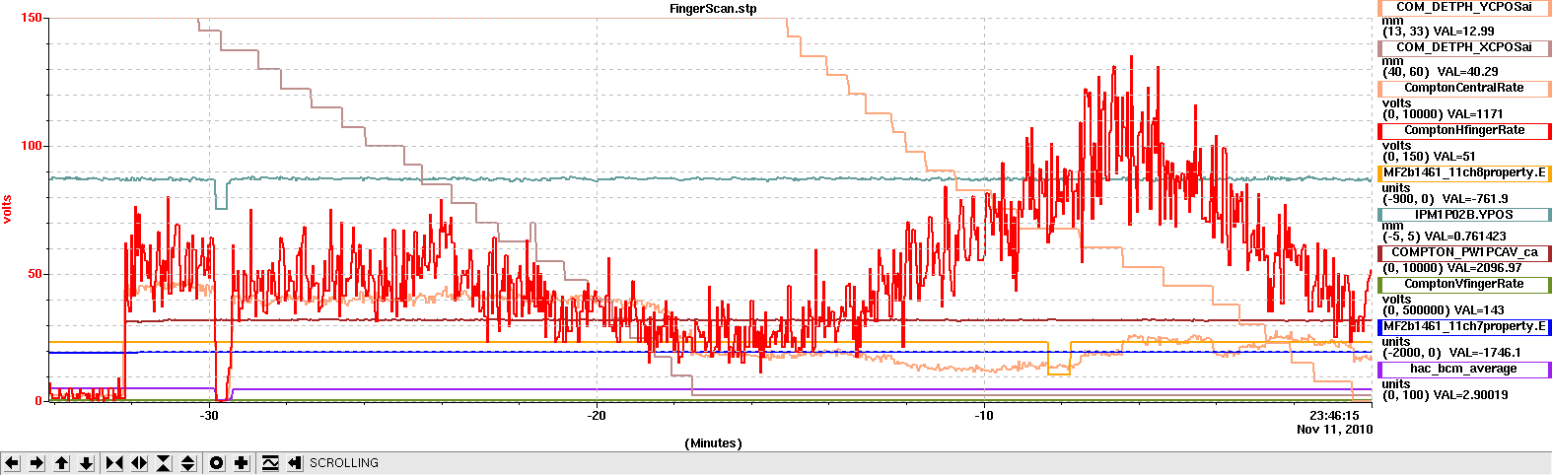Click the waveform graph refresh icon
The width and height of the screenshot is (1552, 475).
(270, 463)
